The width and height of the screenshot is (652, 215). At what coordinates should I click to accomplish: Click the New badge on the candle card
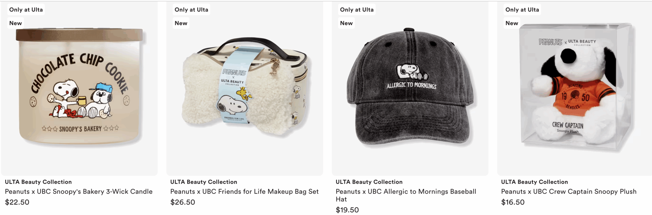coord(16,23)
